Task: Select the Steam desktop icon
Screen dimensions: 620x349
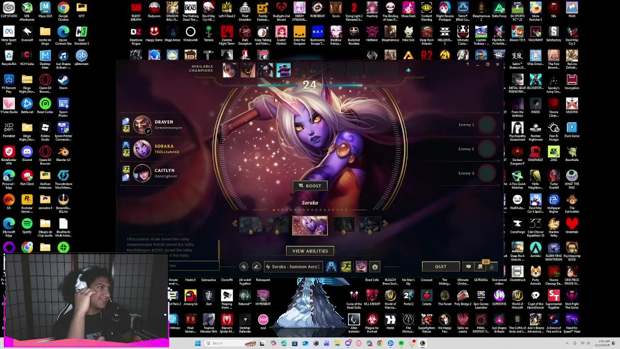Action: click(63, 81)
